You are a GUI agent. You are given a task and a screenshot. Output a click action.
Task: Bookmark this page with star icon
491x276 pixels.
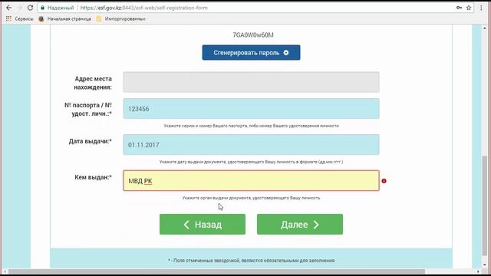pyautogui.click(x=469, y=8)
